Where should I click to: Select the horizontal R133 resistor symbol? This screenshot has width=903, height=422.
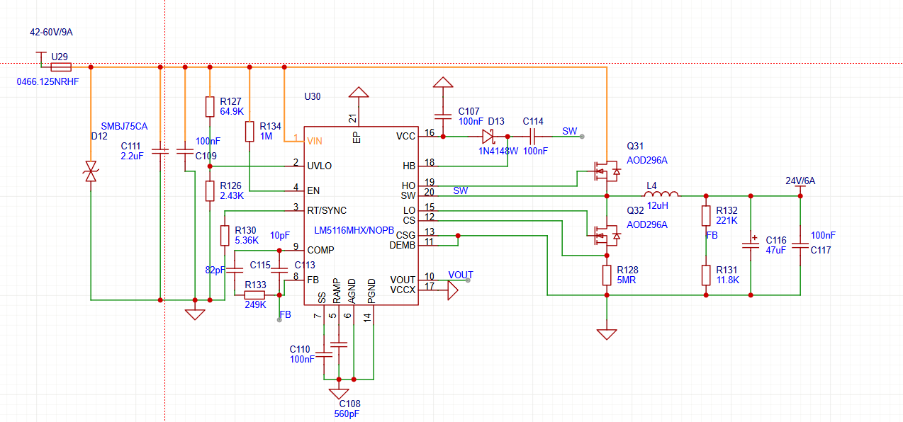(x=254, y=295)
